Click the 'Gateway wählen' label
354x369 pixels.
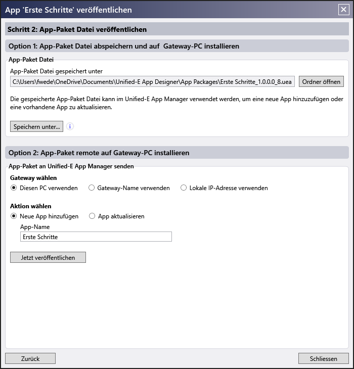click(x=33, y=178)
